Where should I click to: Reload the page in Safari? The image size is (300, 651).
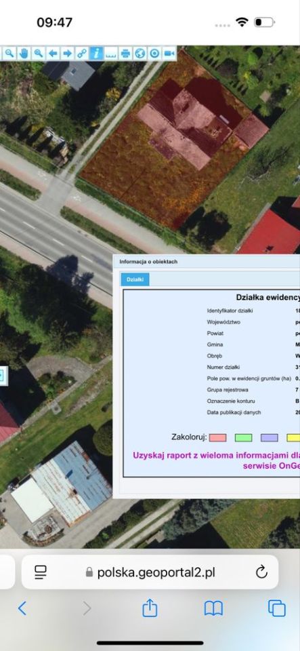point(261,572)
